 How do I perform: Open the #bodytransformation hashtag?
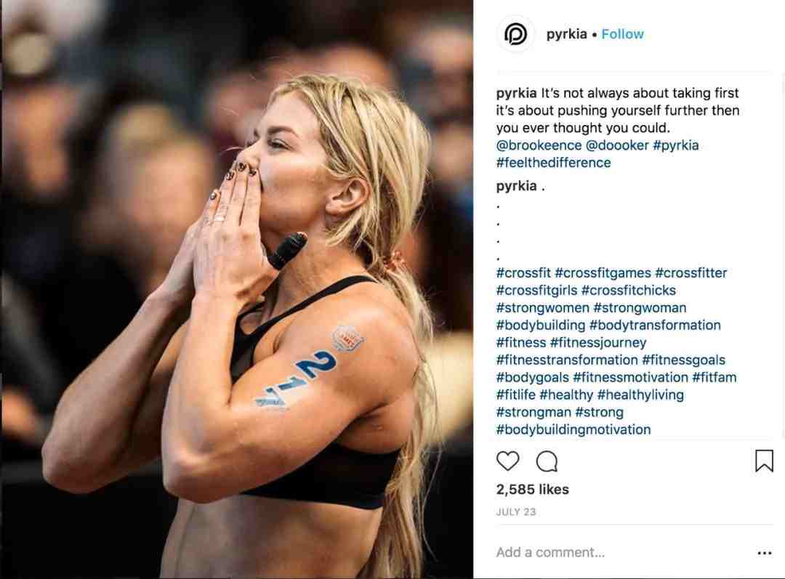pos(655,325)
